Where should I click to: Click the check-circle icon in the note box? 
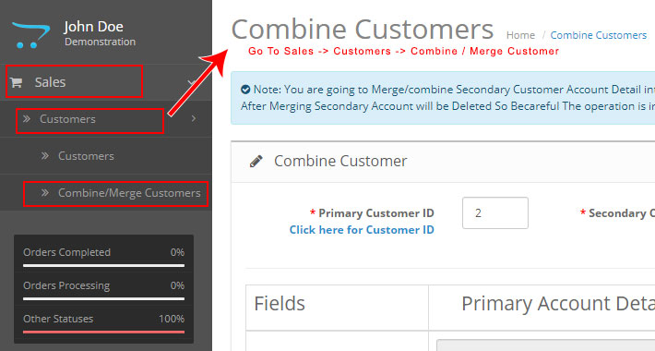[x=245, y=90]
